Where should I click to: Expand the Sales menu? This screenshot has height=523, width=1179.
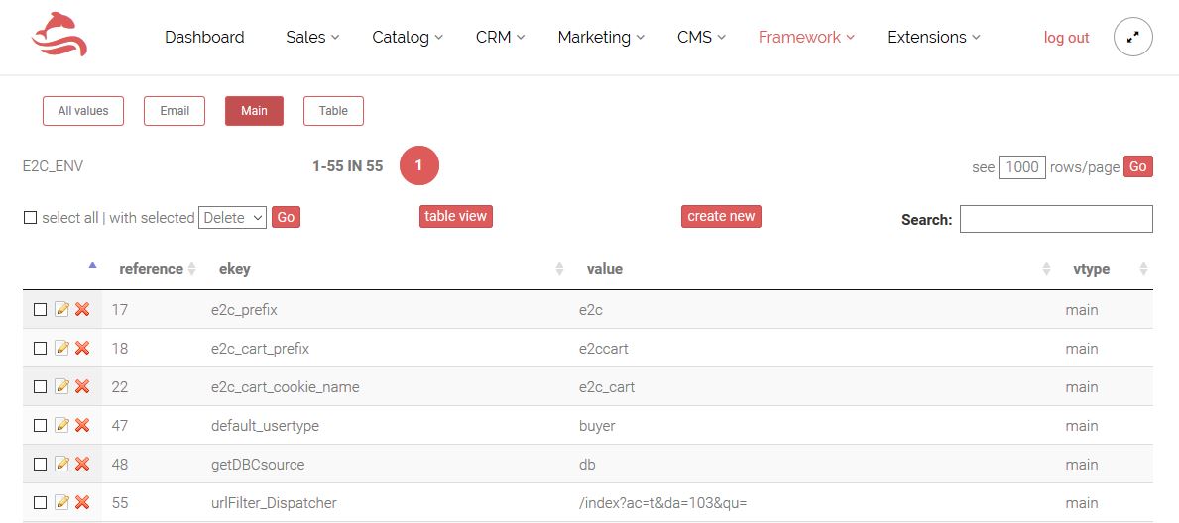(x=312, y=37)
